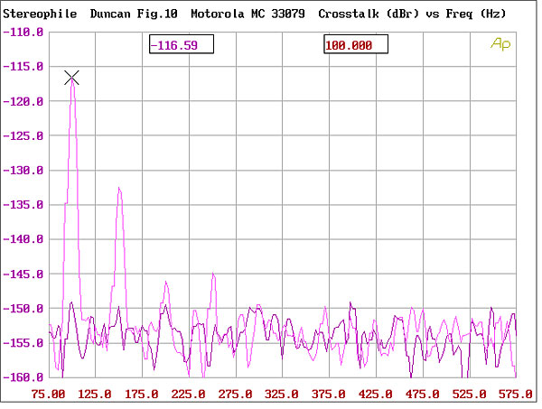Click the -130.0 y-axis label
The image size is (542, 409).
(x=23, y=171)
